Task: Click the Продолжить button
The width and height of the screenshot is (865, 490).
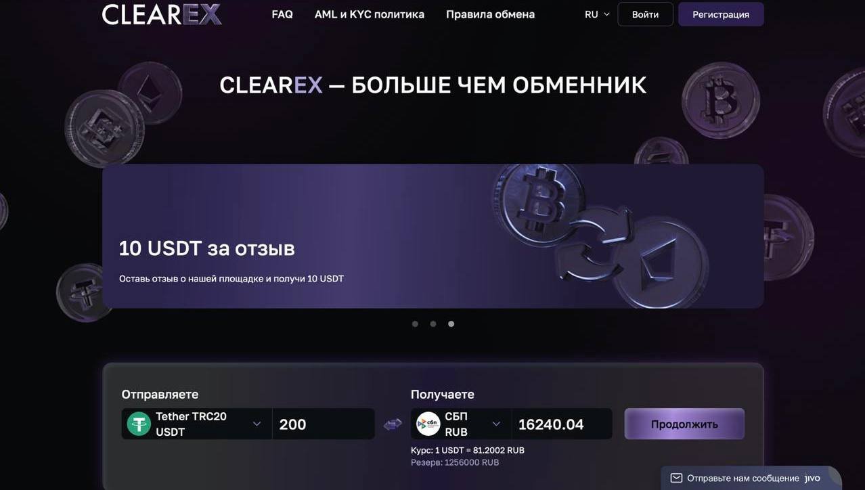Action: pyautogui.click(x=684, y=424)
